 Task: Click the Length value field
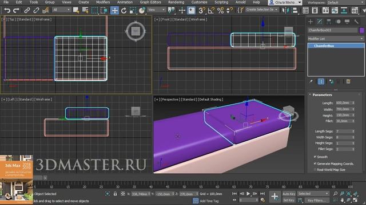343,102
